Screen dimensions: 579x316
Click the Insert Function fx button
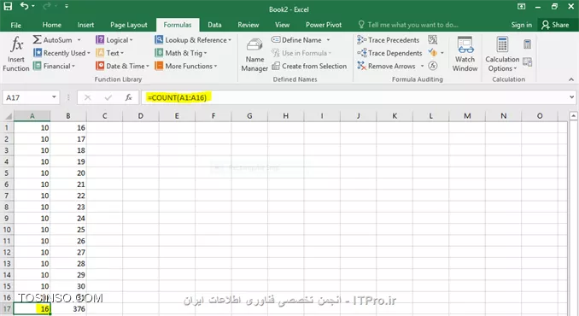(16, 55)
